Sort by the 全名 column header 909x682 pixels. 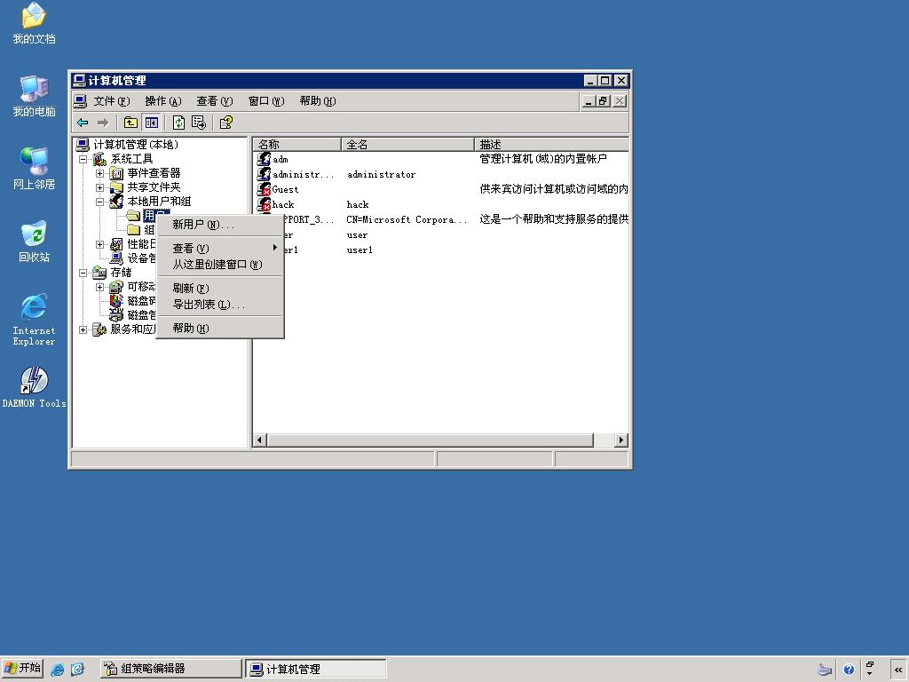407,144
